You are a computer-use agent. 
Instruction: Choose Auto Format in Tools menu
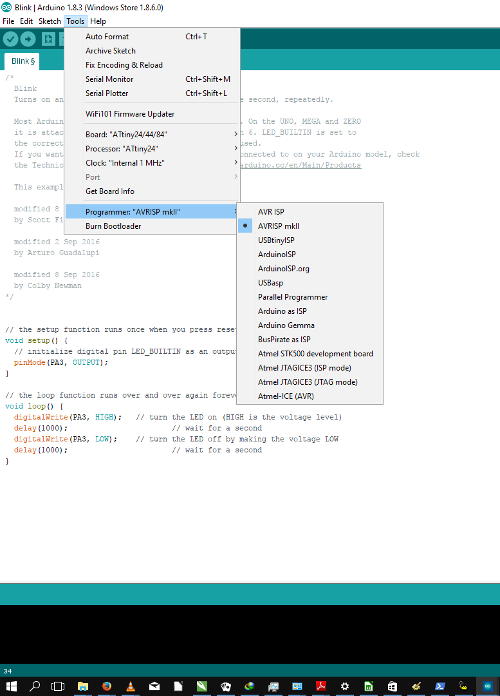[x=153, y=37]
